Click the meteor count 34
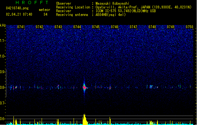 [45, 14]
